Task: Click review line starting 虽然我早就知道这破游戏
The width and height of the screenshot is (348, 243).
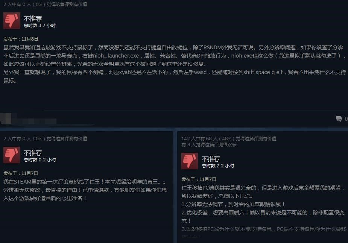Action: (x=173, y=47)
